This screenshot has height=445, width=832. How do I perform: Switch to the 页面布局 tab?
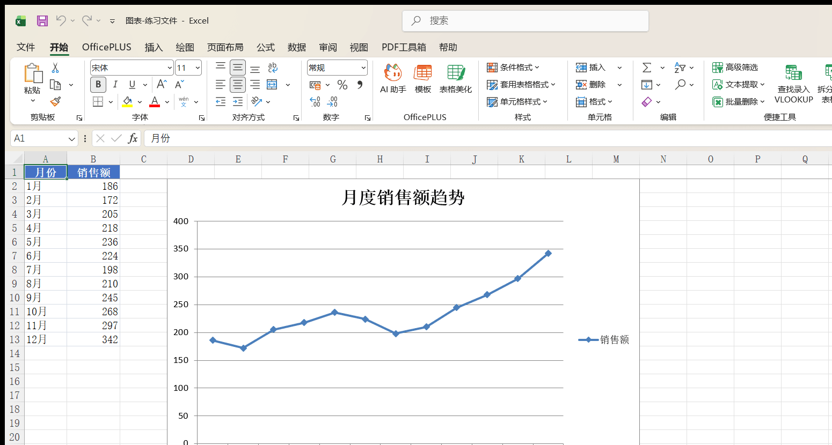(225, 47)
